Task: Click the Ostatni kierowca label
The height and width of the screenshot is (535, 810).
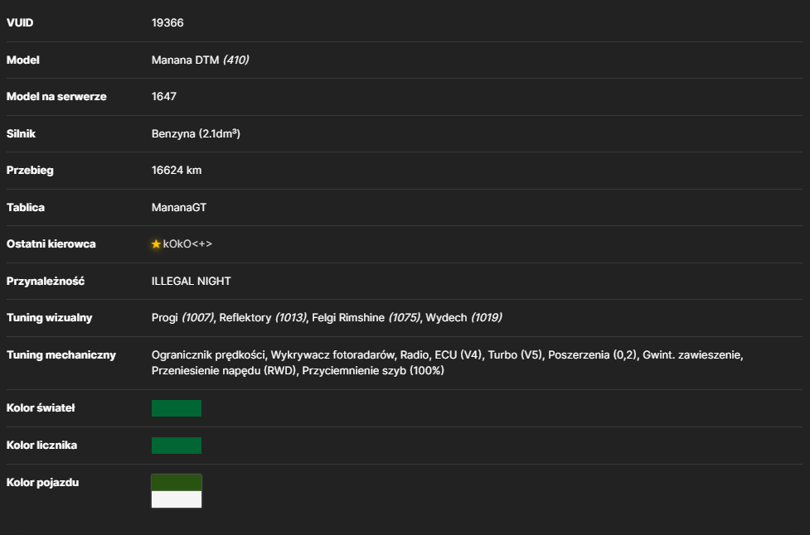Action: pos(51,244)
